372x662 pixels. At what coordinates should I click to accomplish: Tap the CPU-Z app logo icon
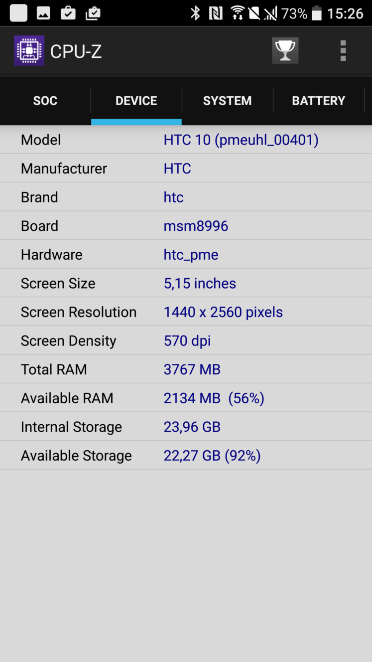point(29,50)
